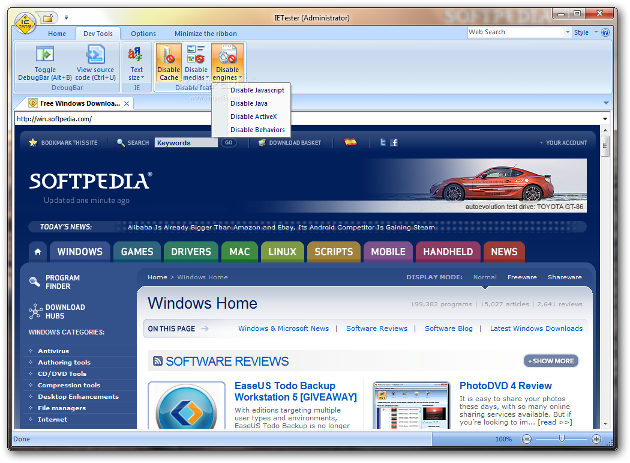Viewport: 630px width, 463px height.
Task: Open the NEWS category tab
Action: point(504,252)
